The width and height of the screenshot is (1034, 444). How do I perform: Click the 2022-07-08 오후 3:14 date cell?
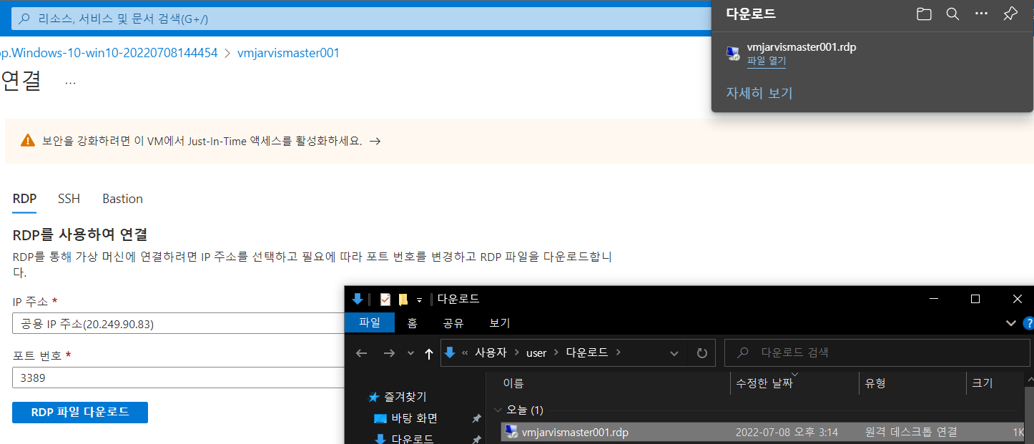point(787,432)
